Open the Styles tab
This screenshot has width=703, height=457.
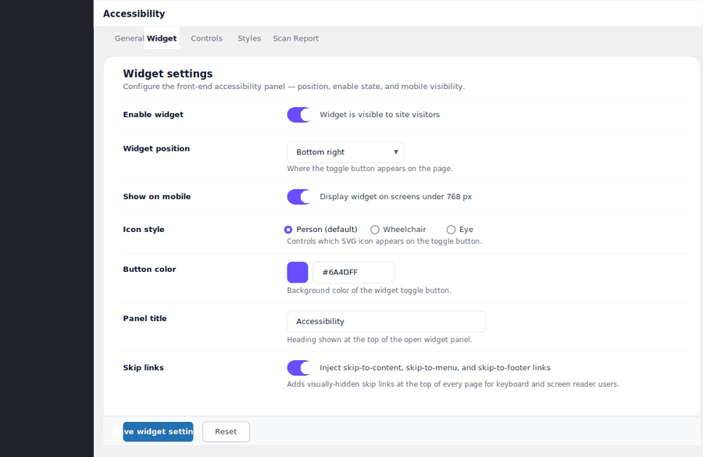249,38
